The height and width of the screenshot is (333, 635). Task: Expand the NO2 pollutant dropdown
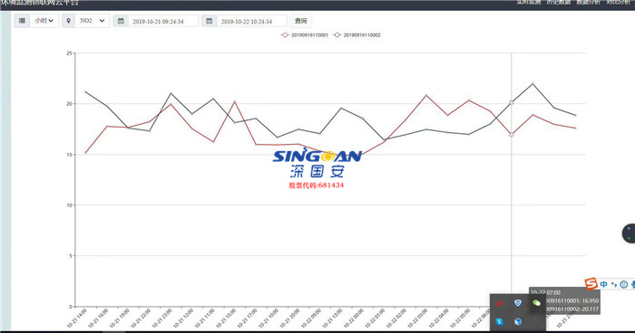(x=93, y=21)
